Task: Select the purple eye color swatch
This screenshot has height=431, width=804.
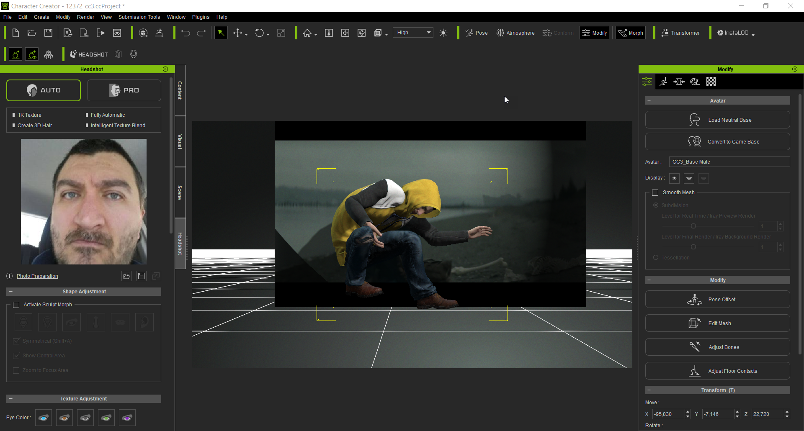Action: click(127, 418)
